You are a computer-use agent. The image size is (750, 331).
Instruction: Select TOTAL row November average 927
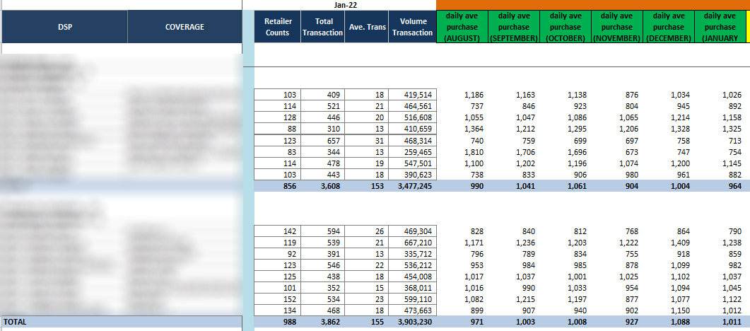pos(632,323)
